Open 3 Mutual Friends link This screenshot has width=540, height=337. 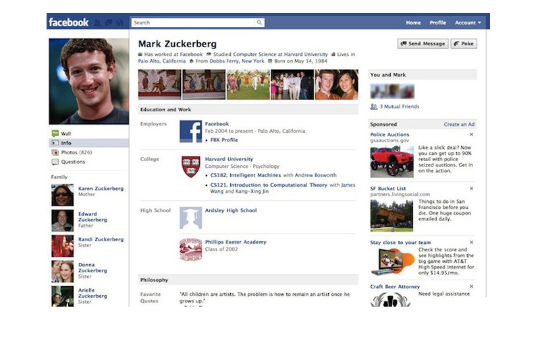point(400,106)
